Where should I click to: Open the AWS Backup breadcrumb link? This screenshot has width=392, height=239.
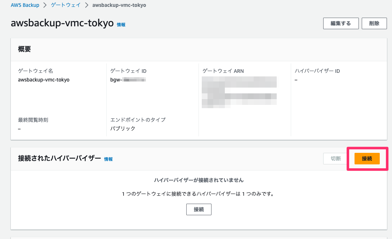(25, 5)
